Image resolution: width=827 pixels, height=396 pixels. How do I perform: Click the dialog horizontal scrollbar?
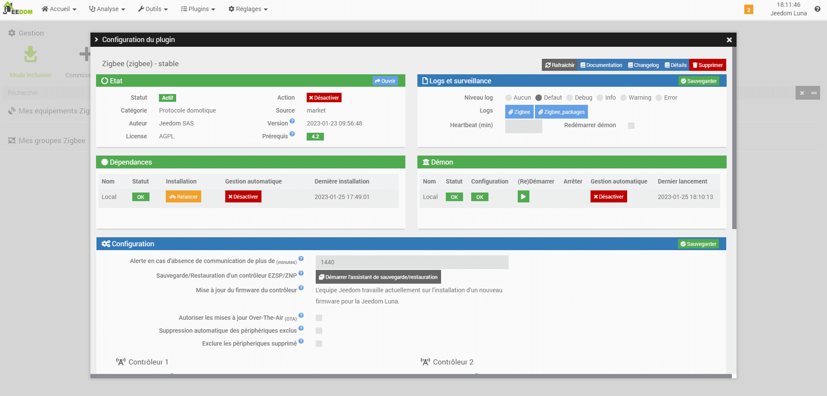410,376
